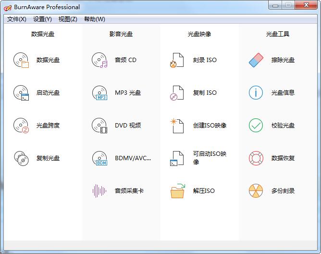
Task: Start the 光盘信息 label
Action: (283, 93)
